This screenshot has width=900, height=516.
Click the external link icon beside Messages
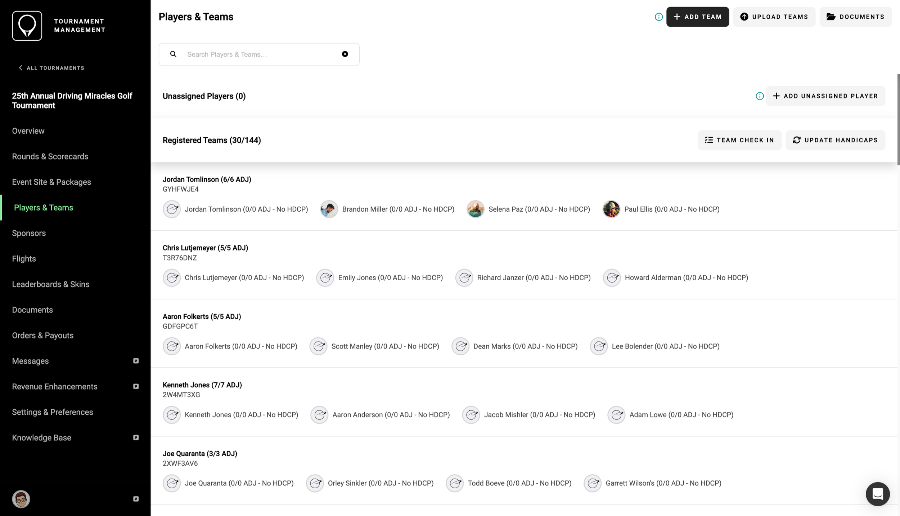[x=136, y=361]
